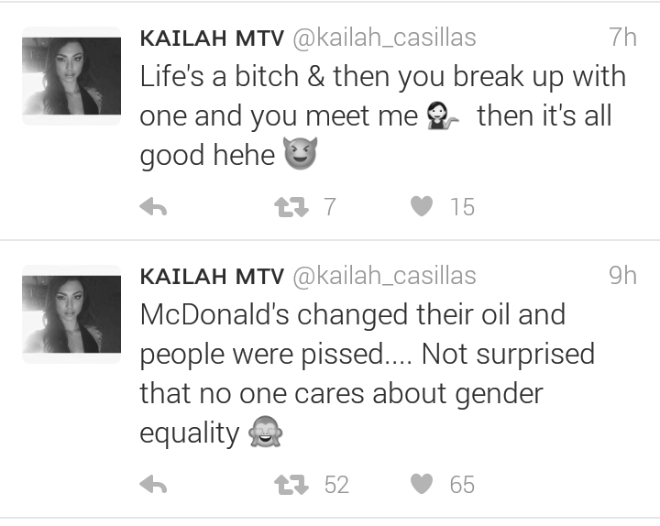Click KAILAH MTV name on top tweet
The height and width of the screenshot is (526, 660).
click(x=212, y=38)
